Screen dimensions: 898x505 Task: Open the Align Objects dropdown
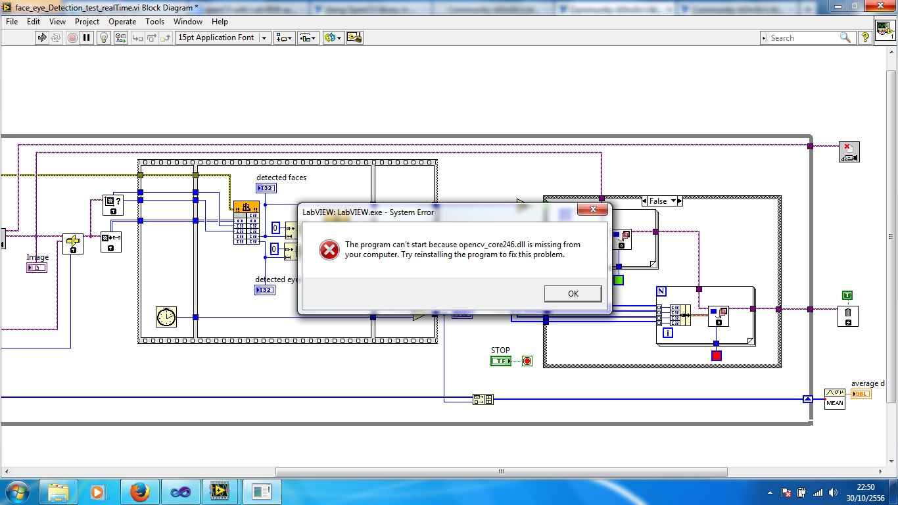click(x=285, y=37)
